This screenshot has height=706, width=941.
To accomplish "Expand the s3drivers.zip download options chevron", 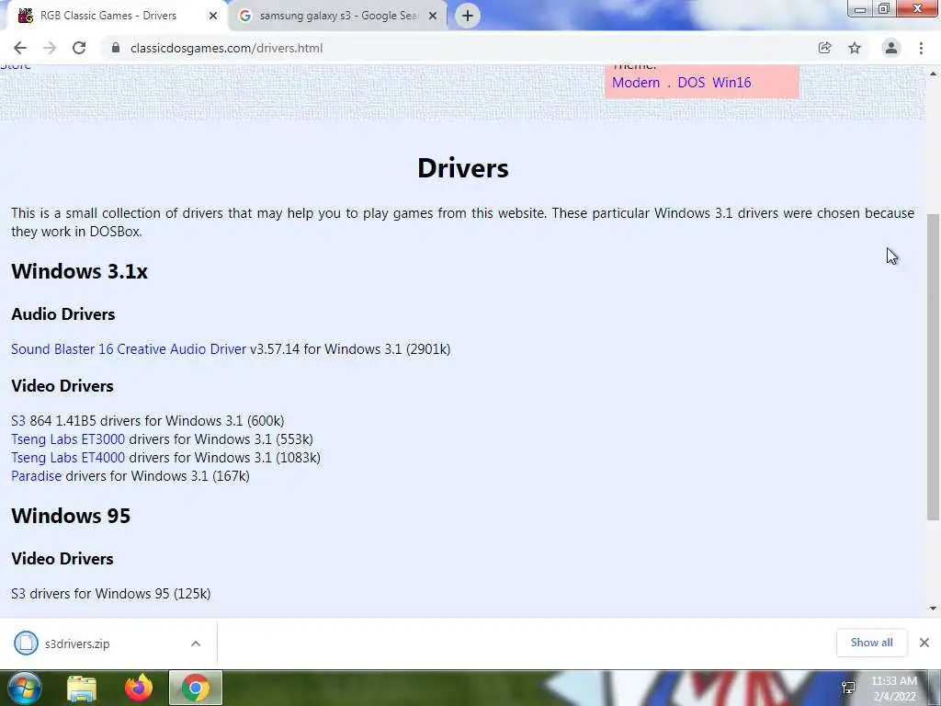I will coord(196,643).
